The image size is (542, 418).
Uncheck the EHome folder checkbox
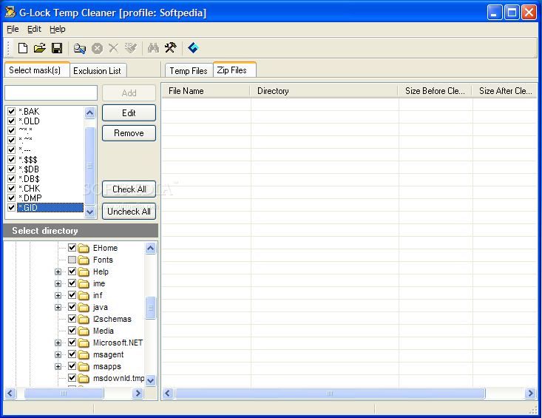(x=72, y=248)
